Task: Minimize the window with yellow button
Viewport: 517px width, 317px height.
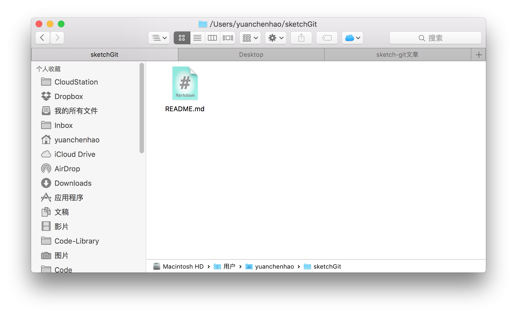Action: pos(50,24)
